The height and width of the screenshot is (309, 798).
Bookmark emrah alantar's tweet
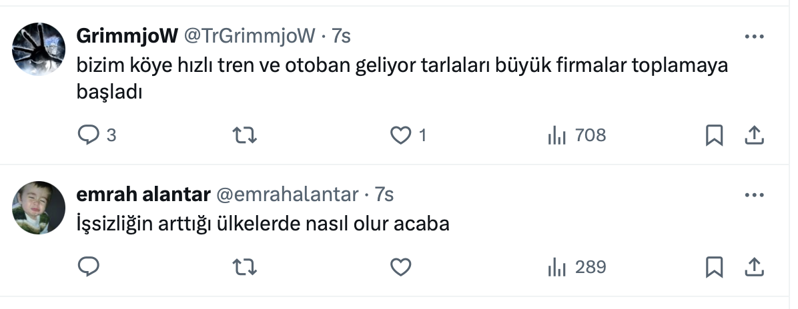(x=714, y=267)
